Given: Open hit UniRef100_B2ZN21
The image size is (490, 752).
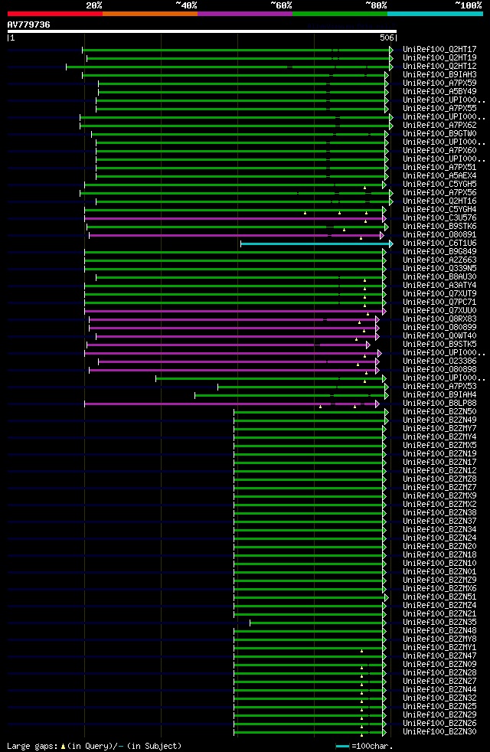Looking at the screenshot, I should click(x=439, y=614).
